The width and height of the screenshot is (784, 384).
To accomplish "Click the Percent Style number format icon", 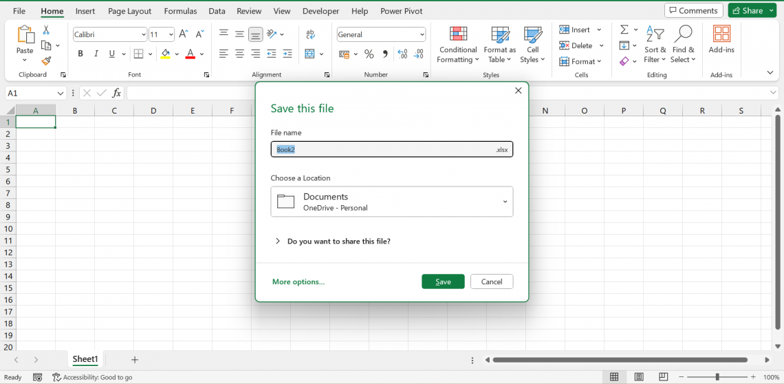I will tap(369, 54).
